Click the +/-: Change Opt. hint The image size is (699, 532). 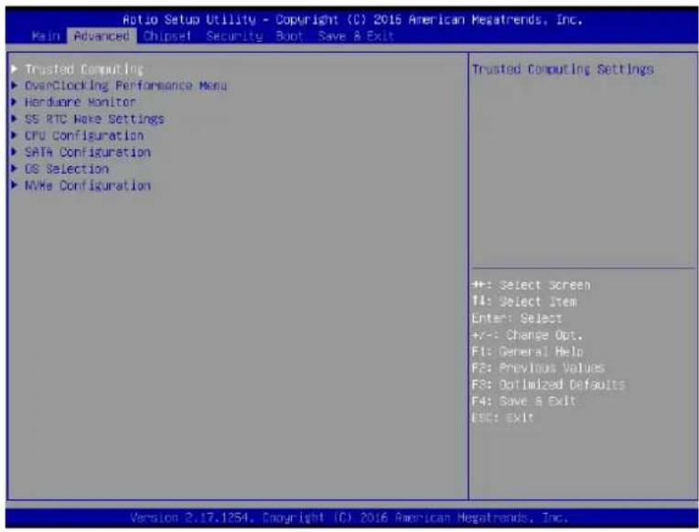(527, 335)
